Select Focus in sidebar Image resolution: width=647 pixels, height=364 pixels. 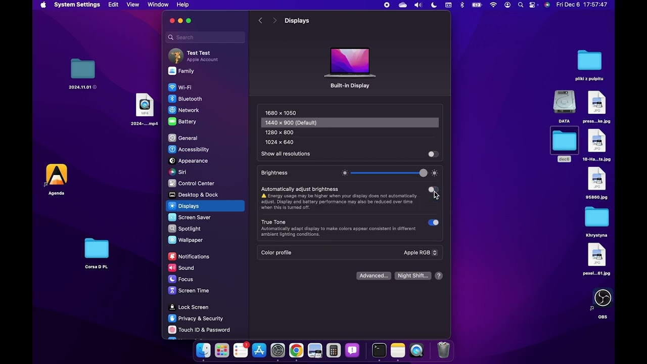coord(205,280)
